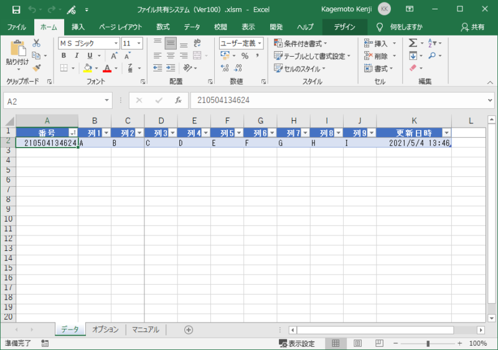Click the Wrap Text icon
498x350 pixels.
[x=197, y=42]
